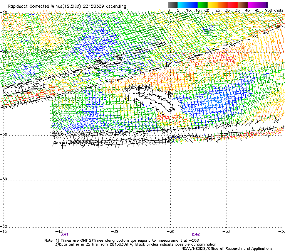The image size is (285, 251).
Task: Click the legend label '25'
Action: pyautogui.click(x=218, y=10)
